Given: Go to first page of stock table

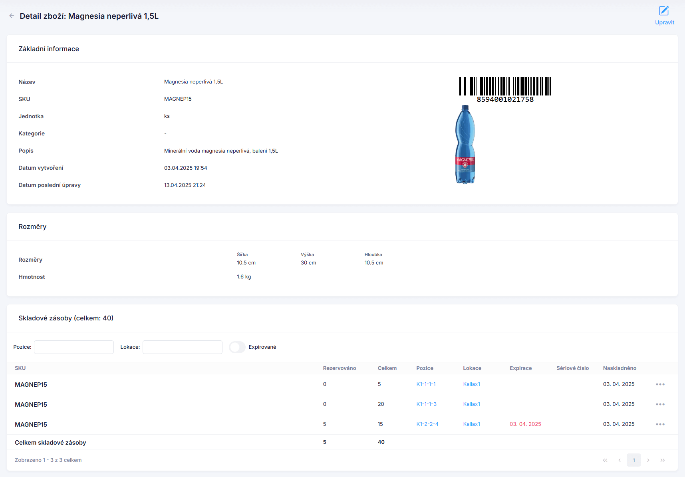Looking at the screenshot, I should click(605, 460).
